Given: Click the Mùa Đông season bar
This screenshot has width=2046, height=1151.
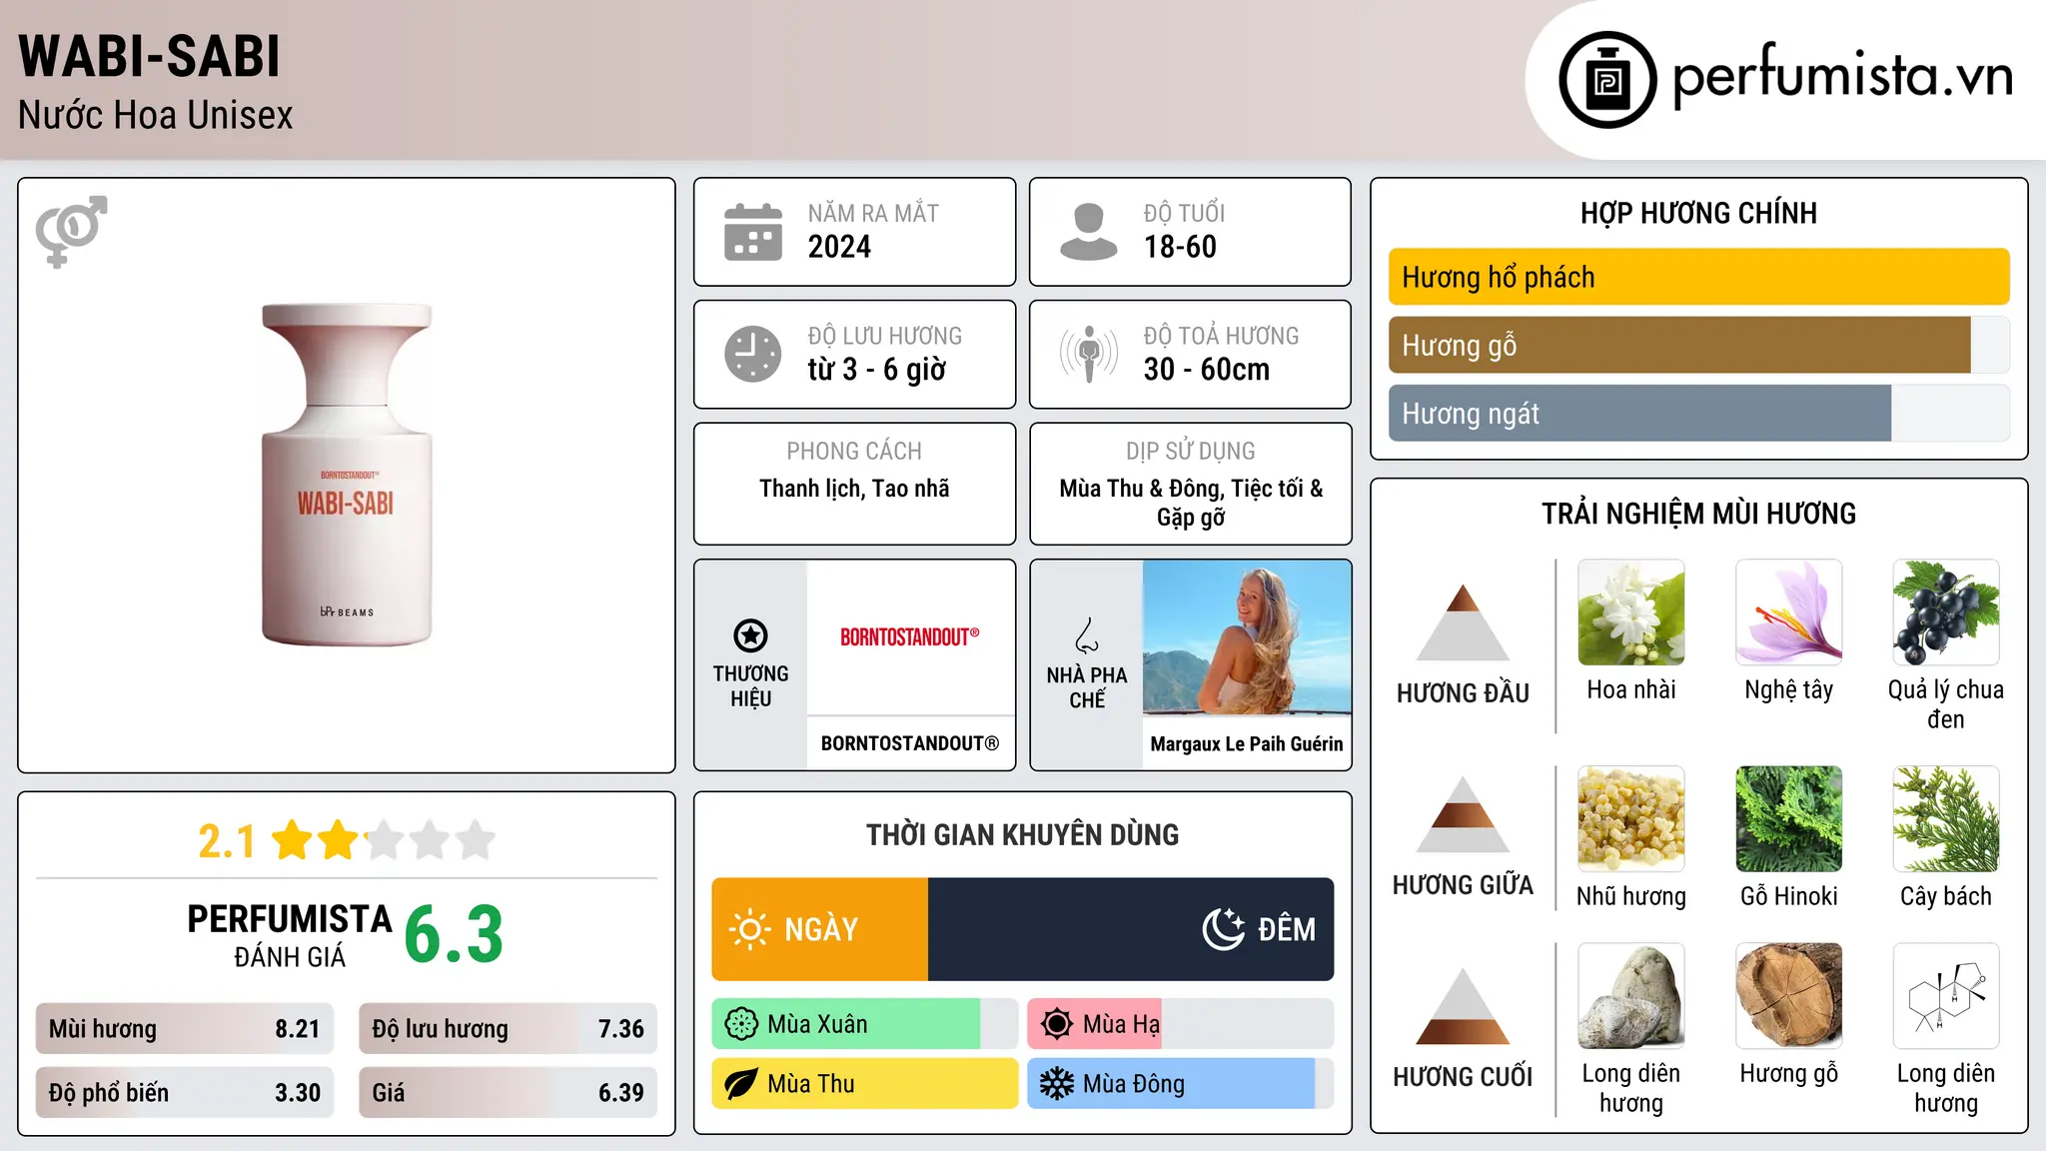Looking at the screenshot, I should pyautogui.click(x=1180, y=1084).
